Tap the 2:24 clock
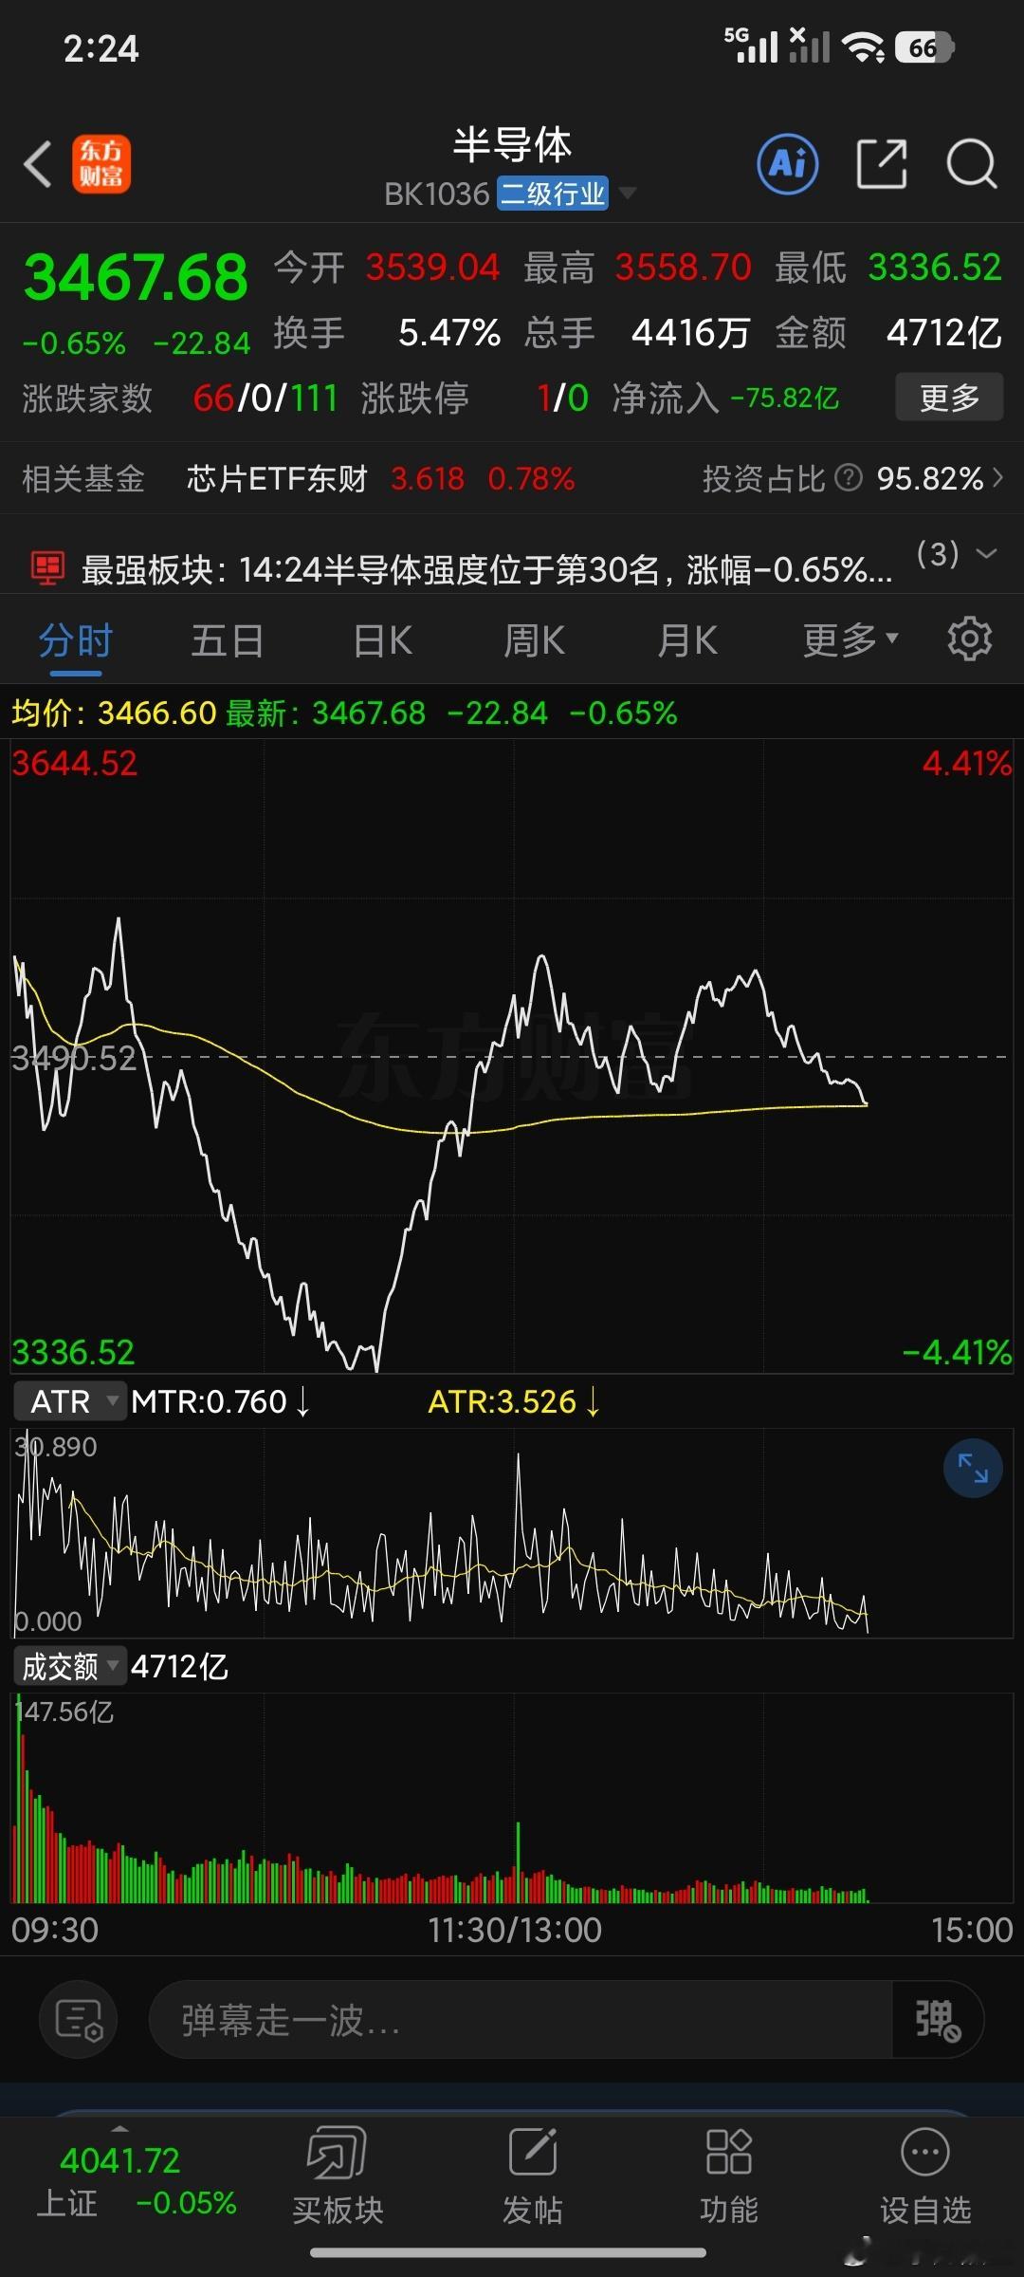This screenshot has height=2277, width=1024. coord(101,48)
